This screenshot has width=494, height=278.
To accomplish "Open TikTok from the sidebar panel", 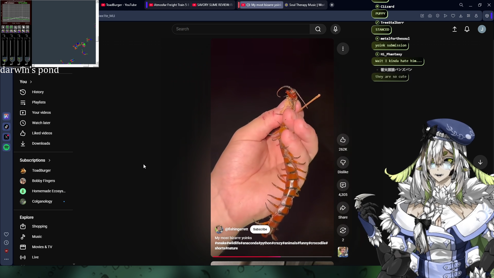I will coord(6,127).
